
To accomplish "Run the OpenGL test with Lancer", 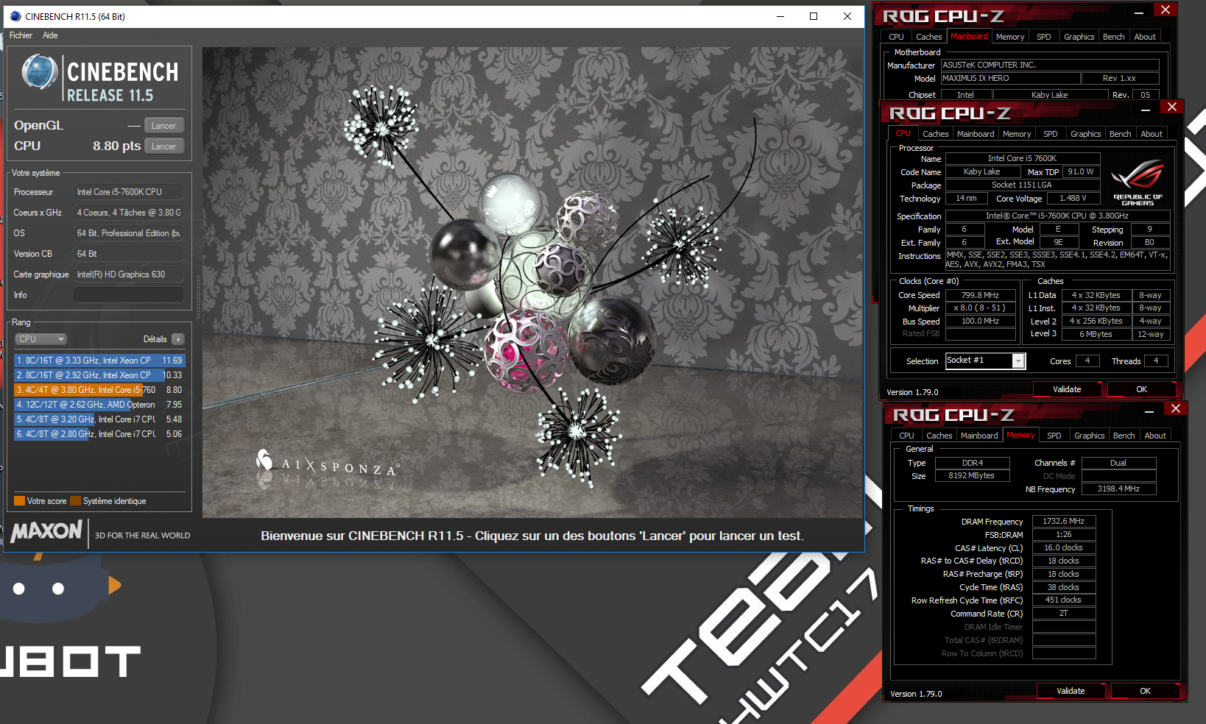I will pos(163,126).
